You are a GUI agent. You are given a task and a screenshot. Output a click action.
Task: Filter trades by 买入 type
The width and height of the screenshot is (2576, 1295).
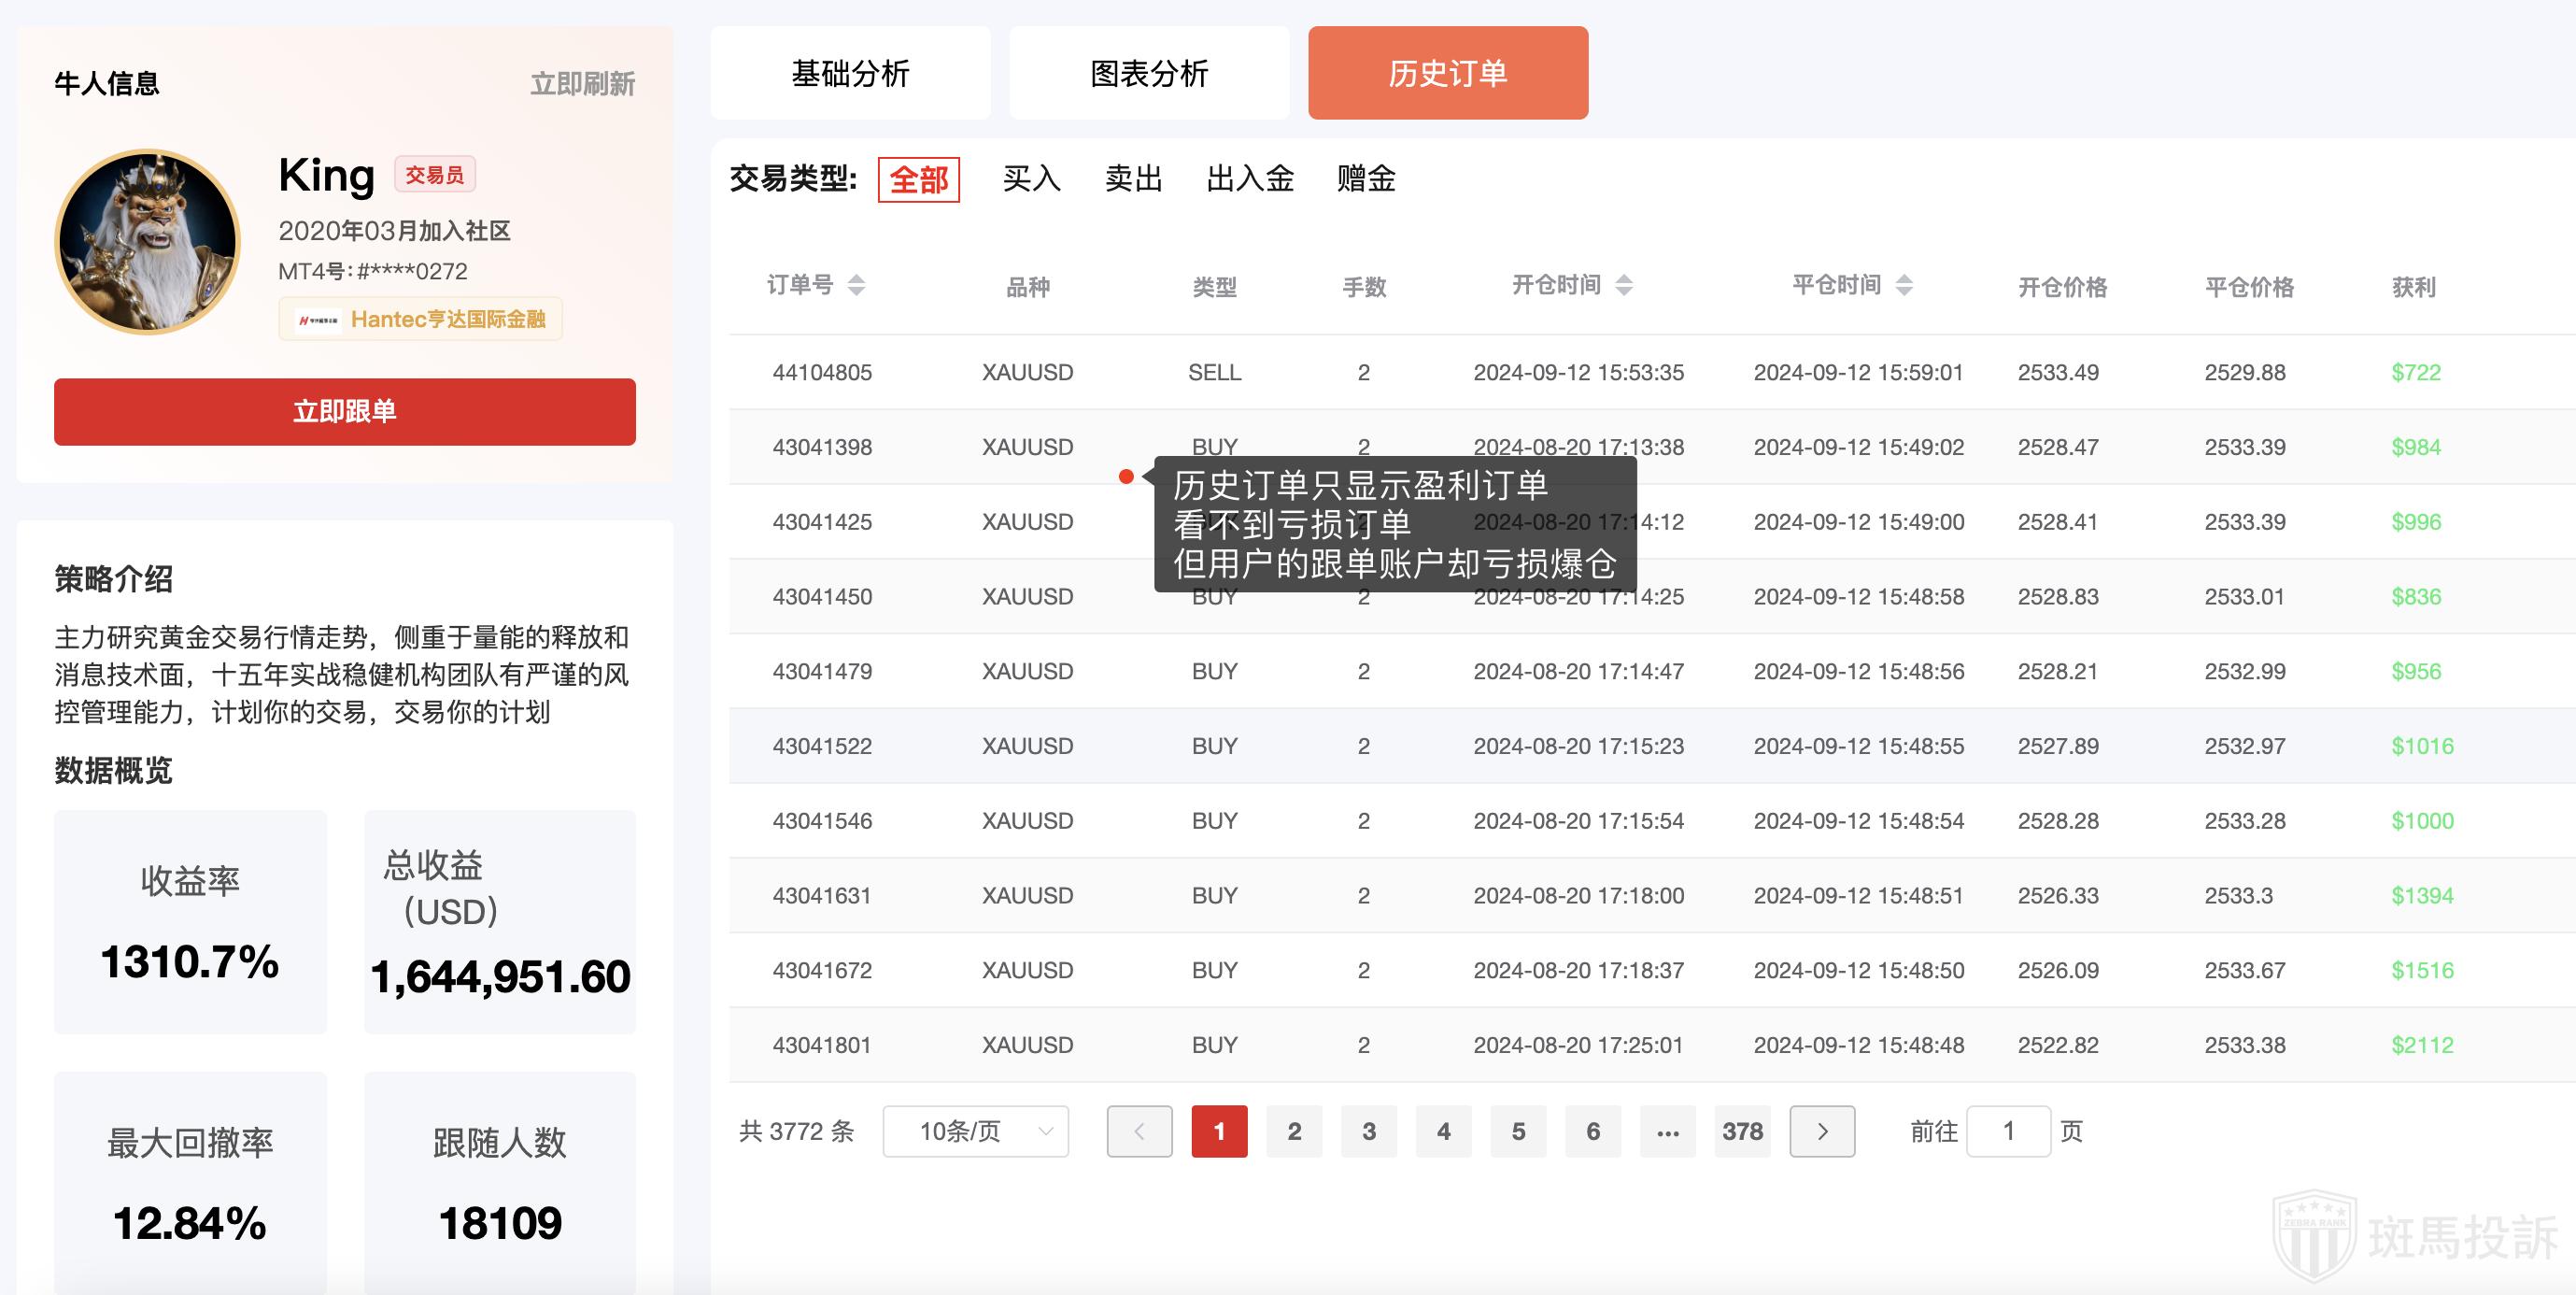click(1031, 179)
